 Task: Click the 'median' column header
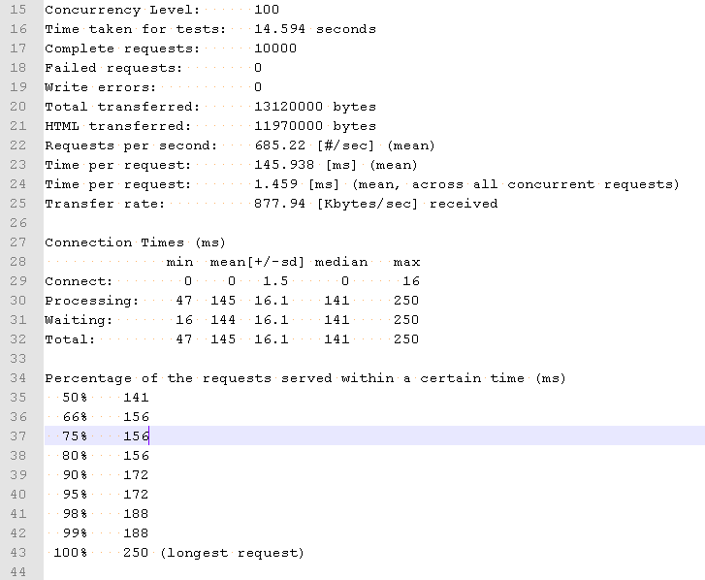point(340,262)
